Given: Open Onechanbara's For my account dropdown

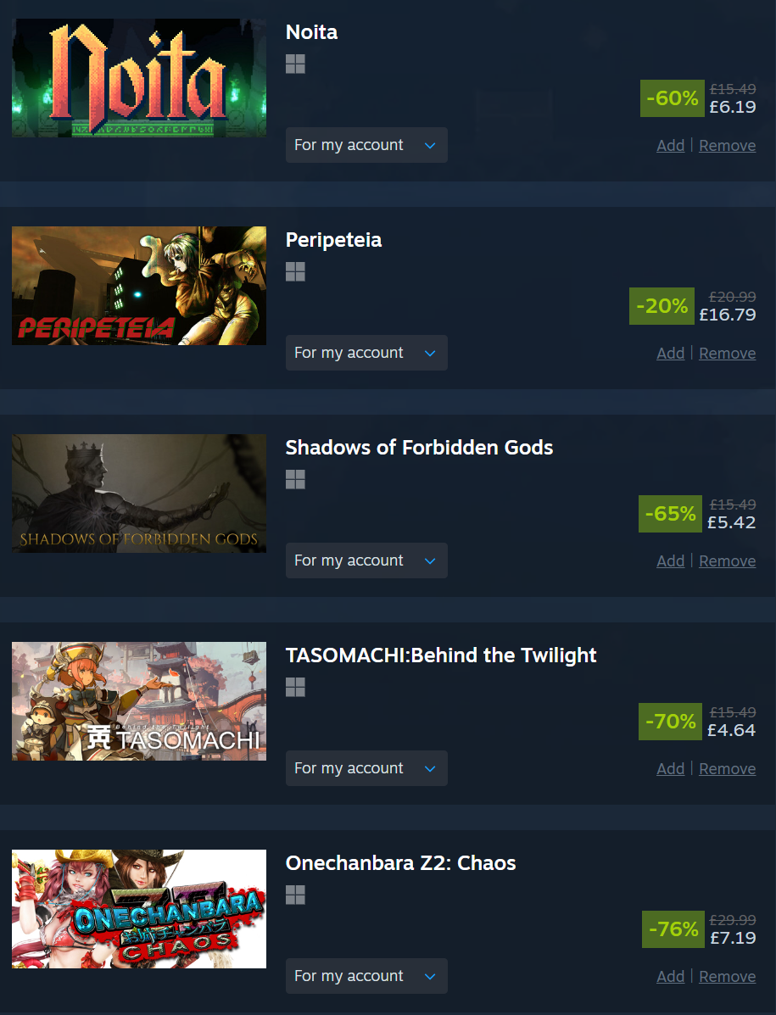Looking at the screenshot, I should (x=366, y=976).
